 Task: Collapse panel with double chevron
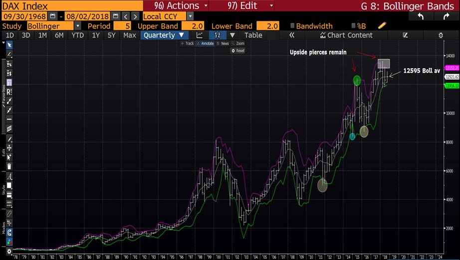point(291,35)
